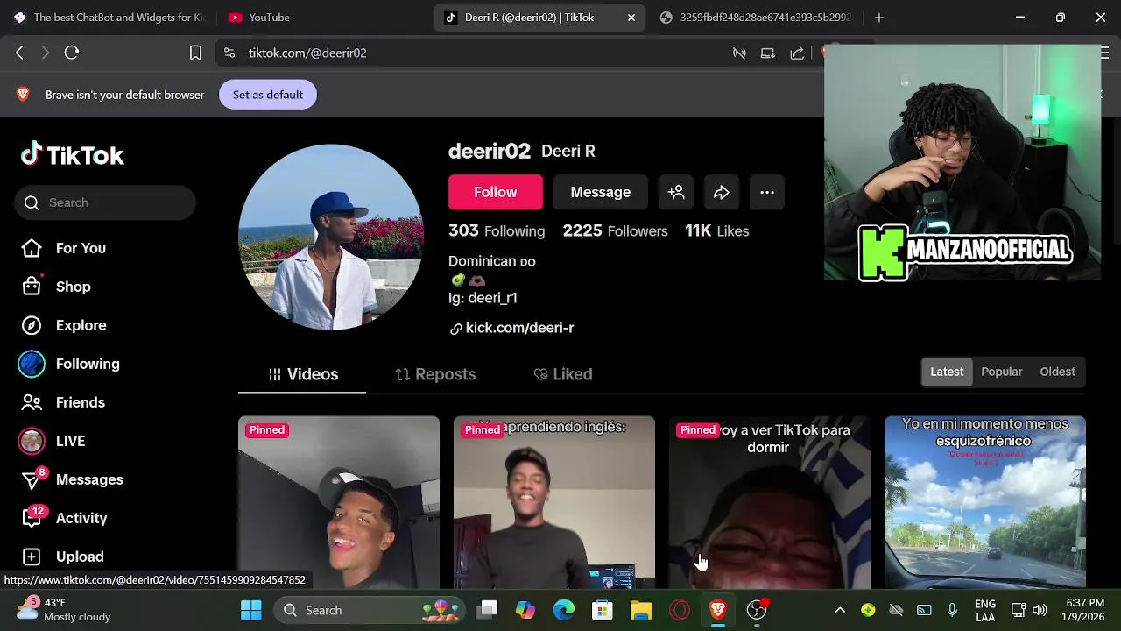Image resolution: width=1121 pixels, height=631 pixels.
Task: Select the Videos tab
Action: click(302, 374)
